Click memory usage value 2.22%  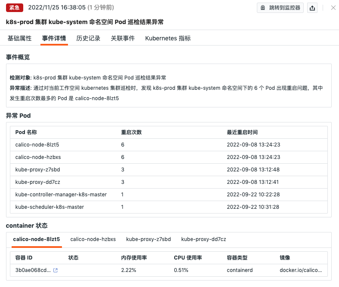129,270
